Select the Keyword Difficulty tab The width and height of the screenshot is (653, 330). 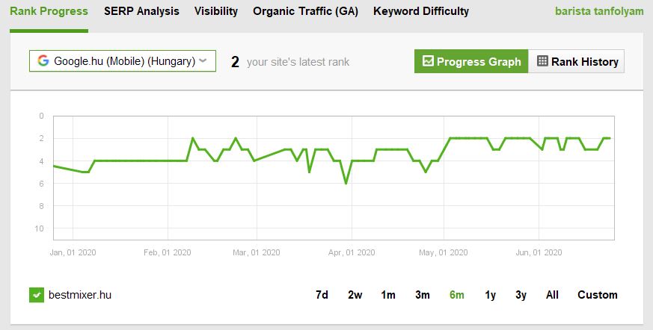click(x=421, y=11)
